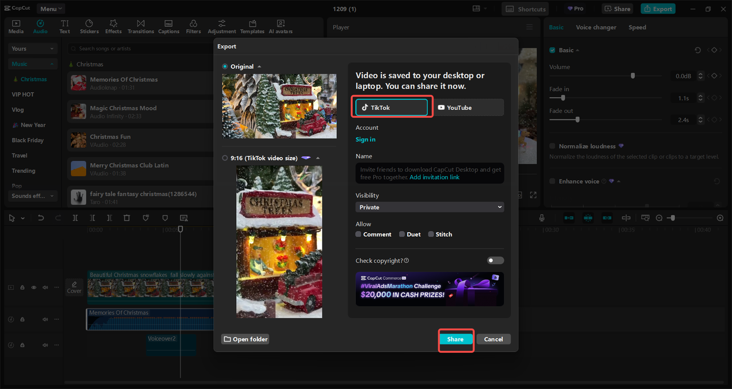Lock the Memories Of Christmas audio track
Screen dimensions: 732x389
(22, 319)
